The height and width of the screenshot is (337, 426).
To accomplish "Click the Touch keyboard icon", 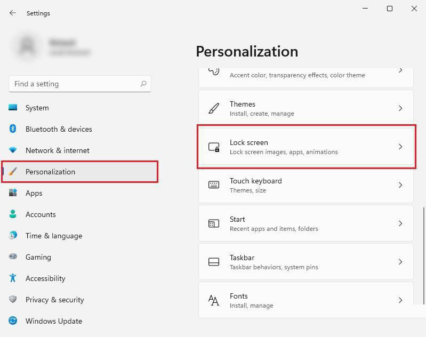I will point(214,185).
